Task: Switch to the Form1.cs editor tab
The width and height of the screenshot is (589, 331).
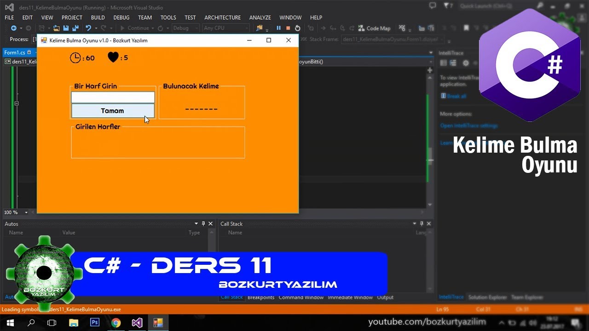Action: pyautogui.click(x=15, y=52)
